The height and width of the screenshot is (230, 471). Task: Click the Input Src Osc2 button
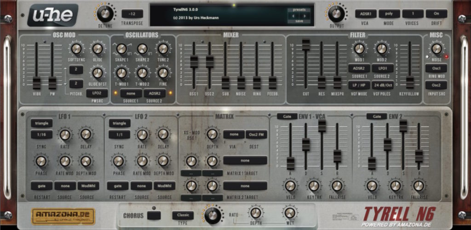click(x=436, y=85)
